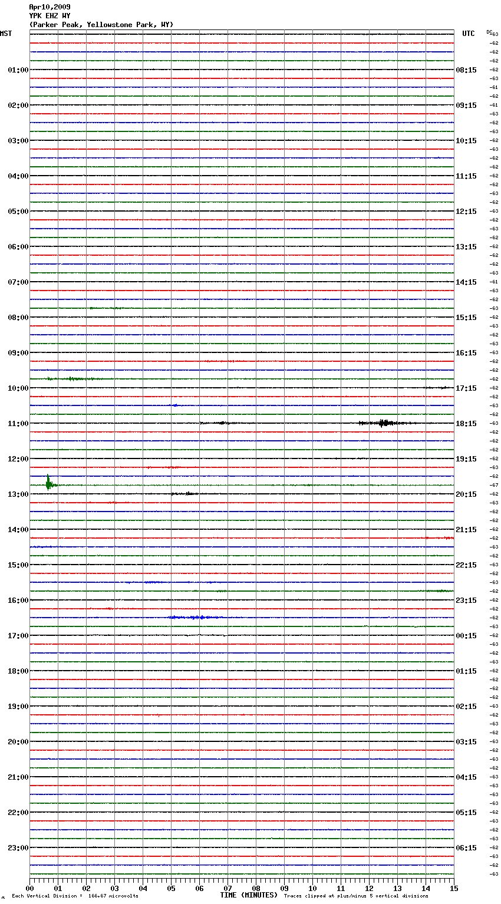
Task: Select the 13:00 MST row label
Action: (x=18, y=494)
